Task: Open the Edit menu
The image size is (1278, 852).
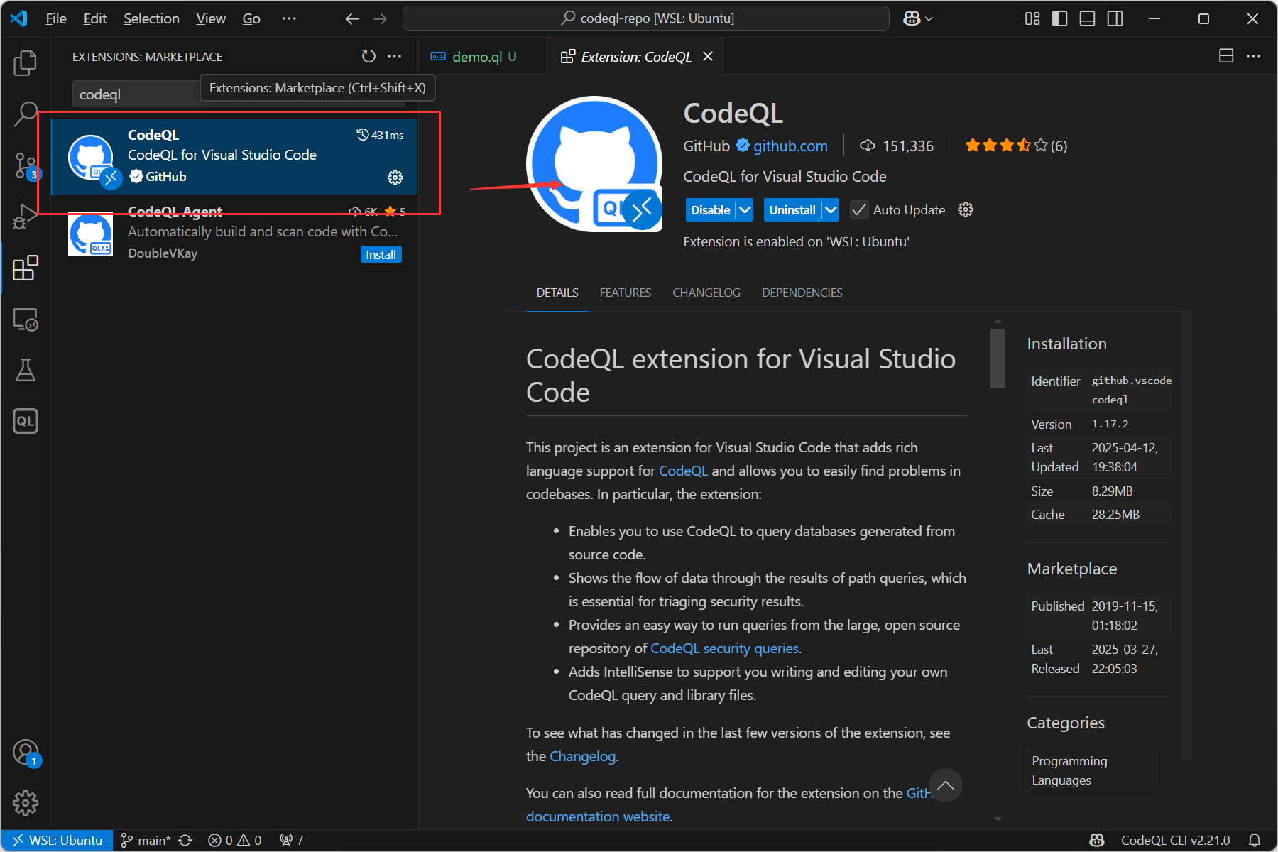Action: tap(95, 19)
